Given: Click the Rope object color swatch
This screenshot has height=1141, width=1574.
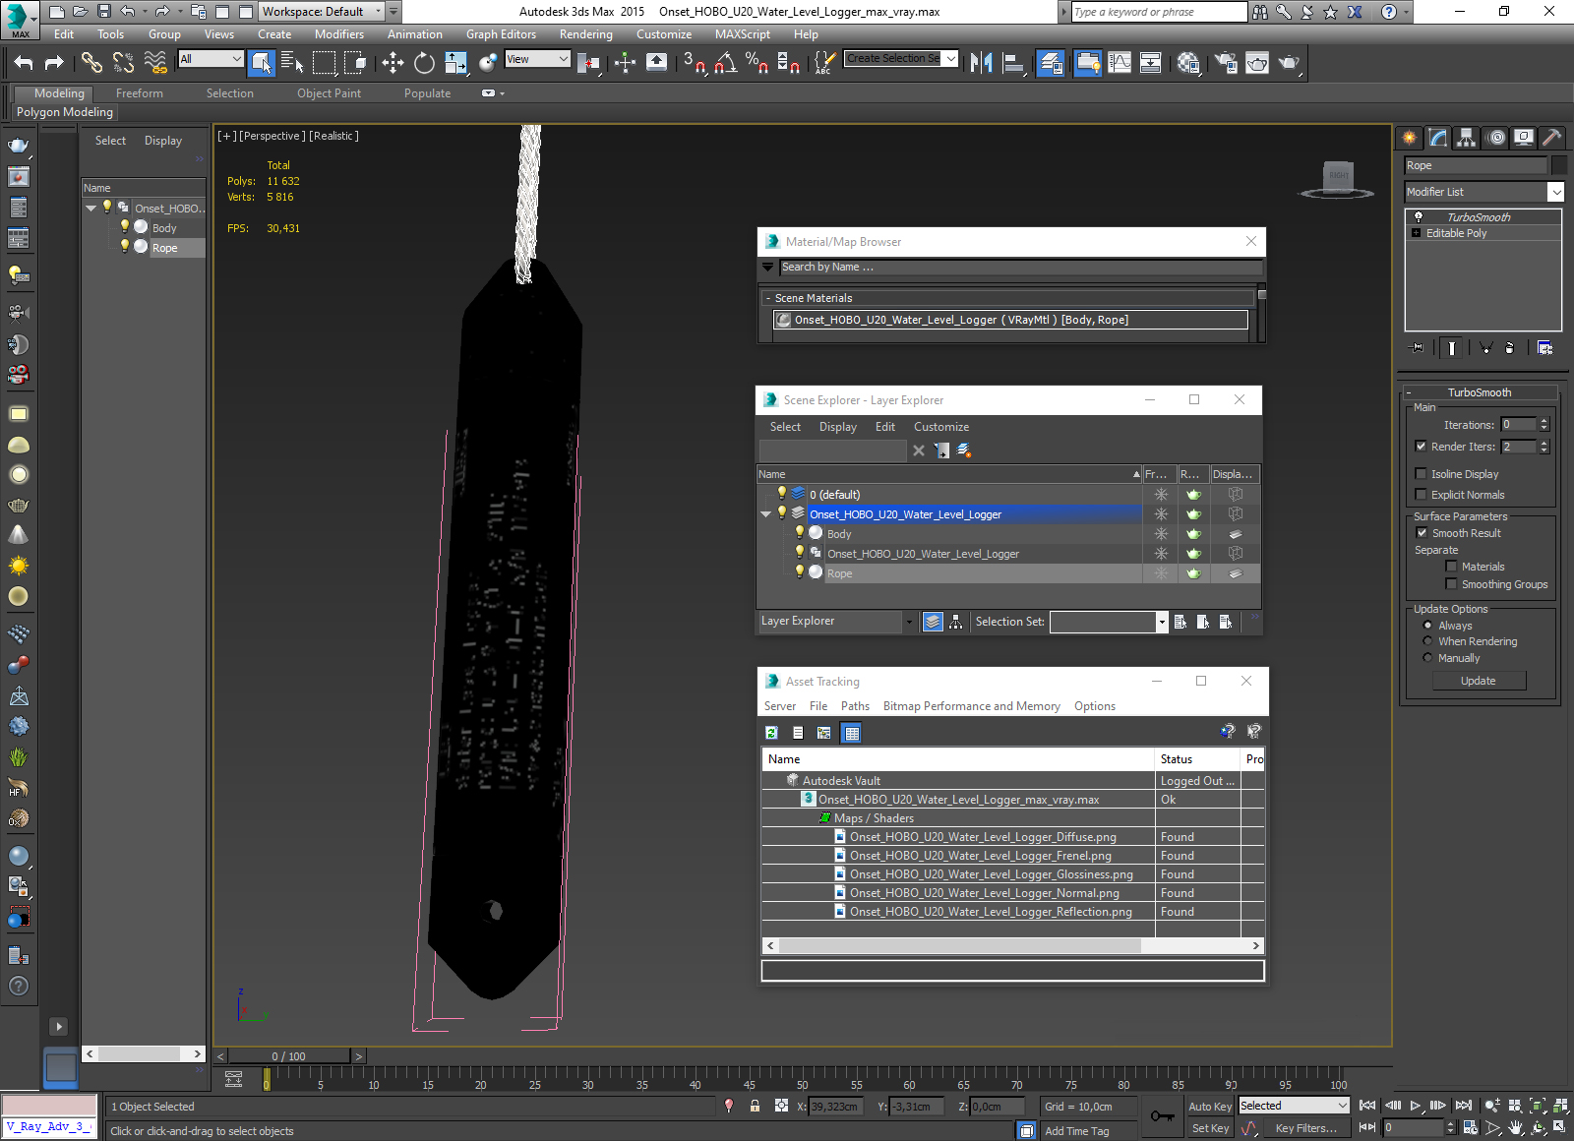Looking at the screenshot, I should point(1559,165).
